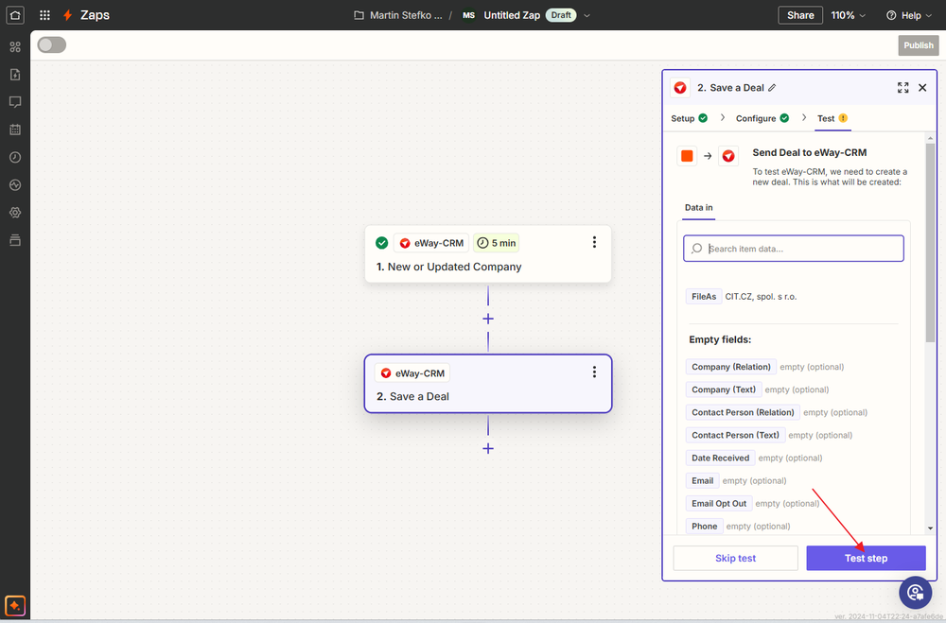The image size is (946, 623).
Task: Add a step after Save a Deal
Action: point(488,448)
